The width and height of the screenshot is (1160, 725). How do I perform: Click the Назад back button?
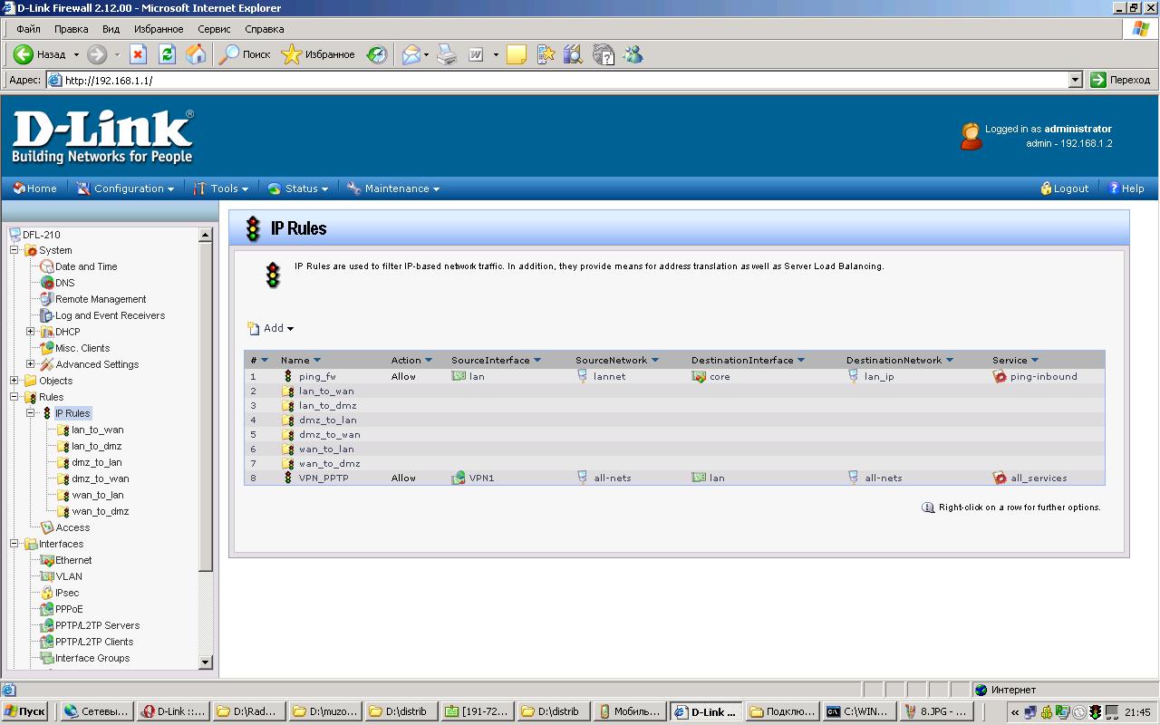(39, 54)
